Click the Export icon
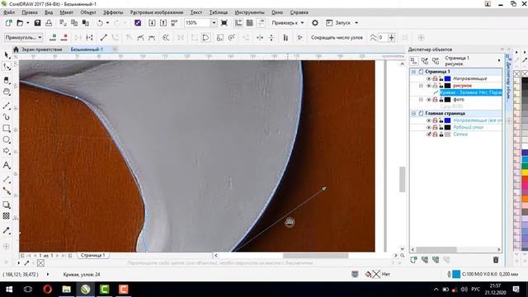 [x=163, y=23]
